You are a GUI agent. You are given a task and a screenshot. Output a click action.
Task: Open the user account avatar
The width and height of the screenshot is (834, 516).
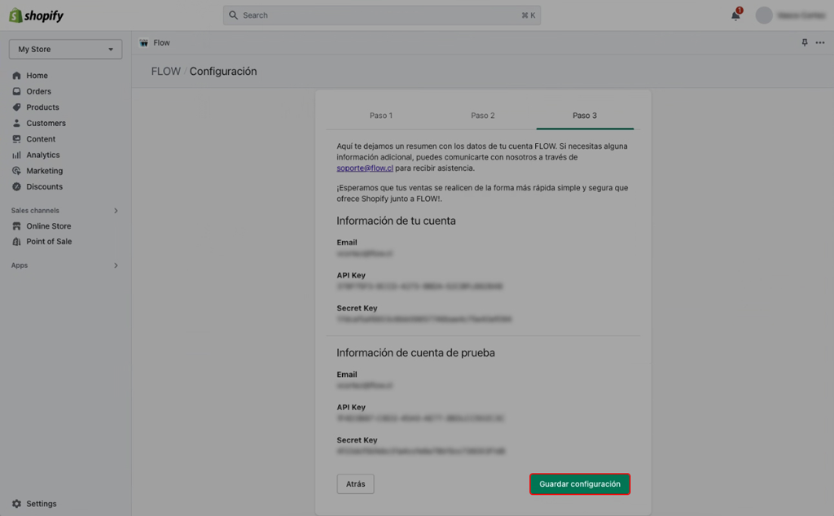(x=764, y=15)
